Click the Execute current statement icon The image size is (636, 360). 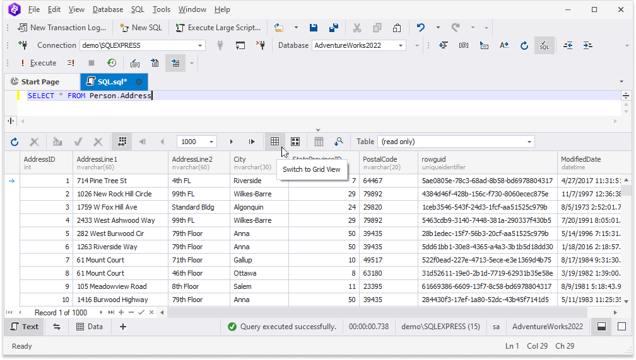(x=71, y=63)
